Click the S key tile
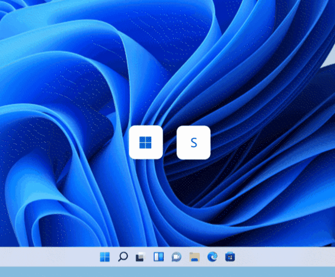This screenshot has height=277, width=335. click(193, 143)
